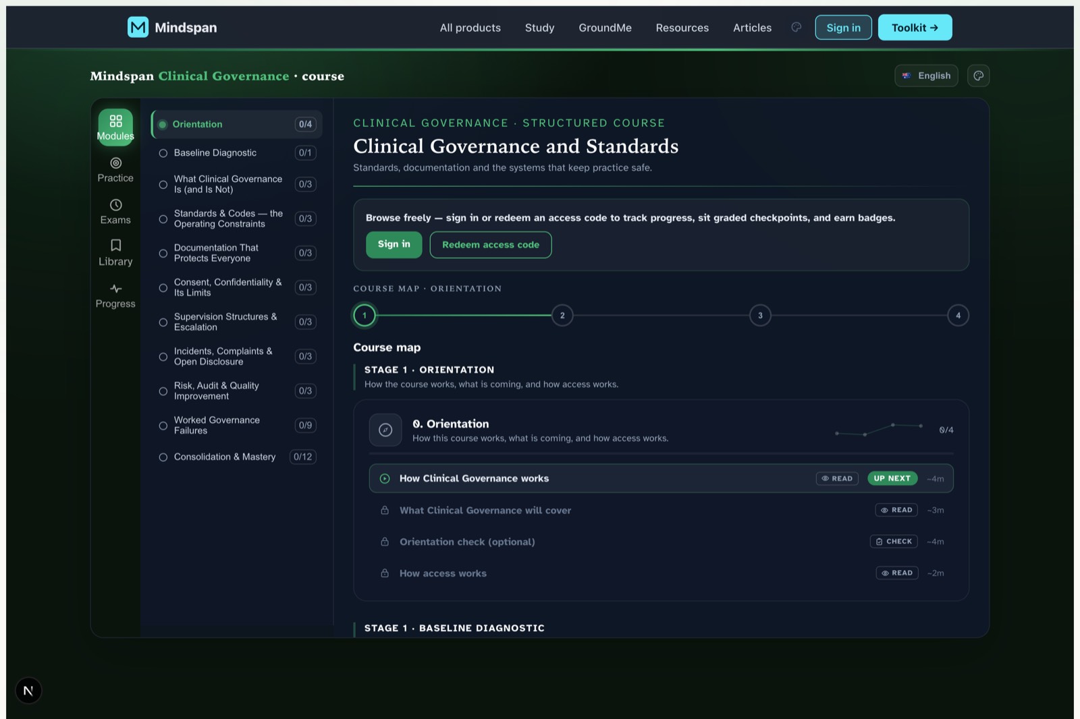Click Stage 1 · Baseline Diagnostic heading
This screenshot has width=1080, height=719.
point(454,628)
